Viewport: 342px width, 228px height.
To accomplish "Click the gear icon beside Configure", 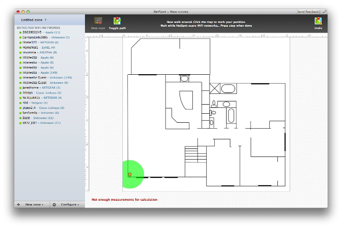I will pos(55,205).
